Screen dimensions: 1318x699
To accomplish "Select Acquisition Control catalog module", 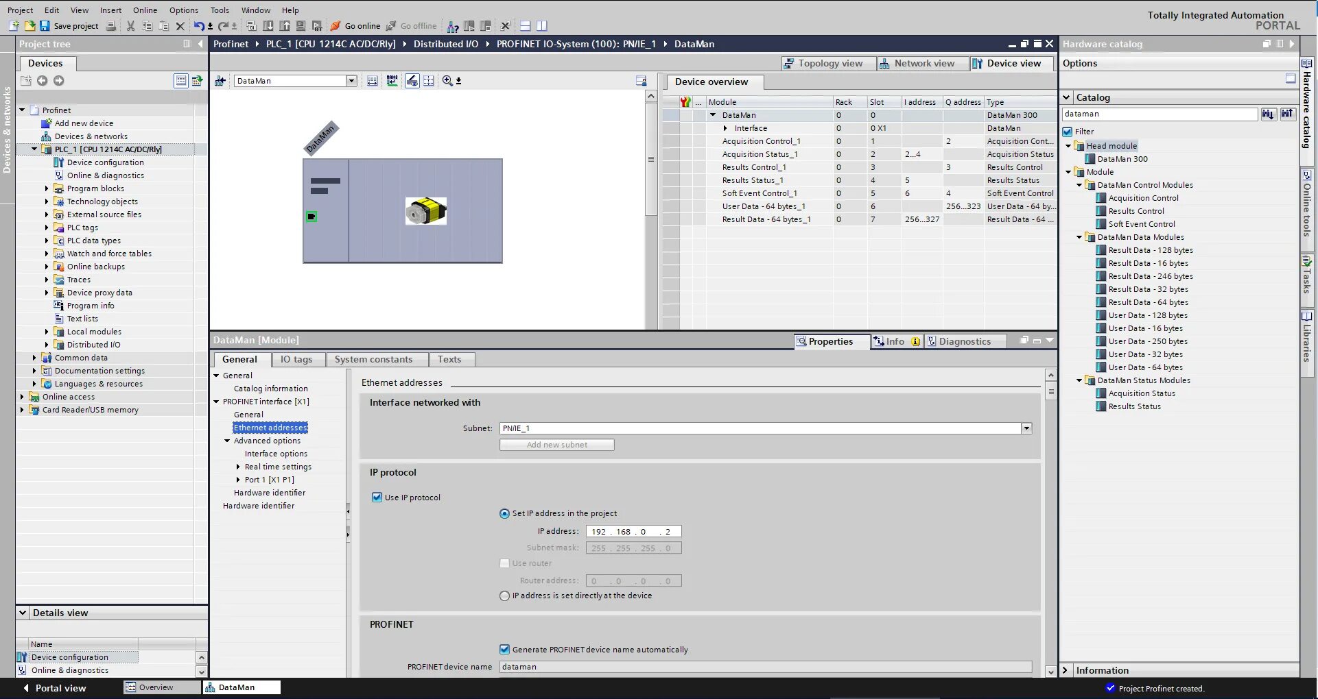I will [1143, 198].
